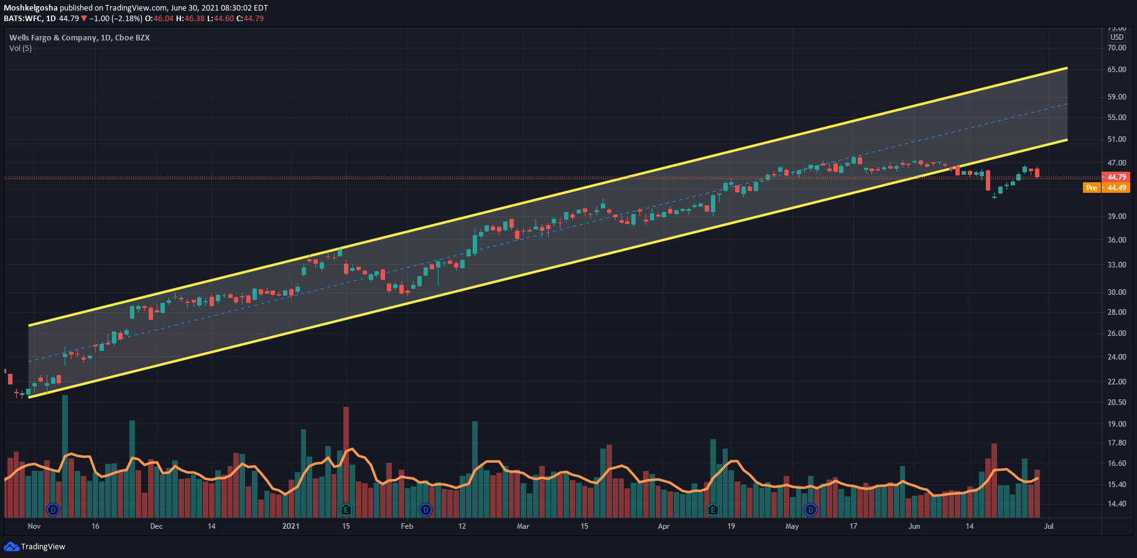Open earnings marker in mid January
The height and width of the screenshot is (558, 1137).
click(346, 510)
